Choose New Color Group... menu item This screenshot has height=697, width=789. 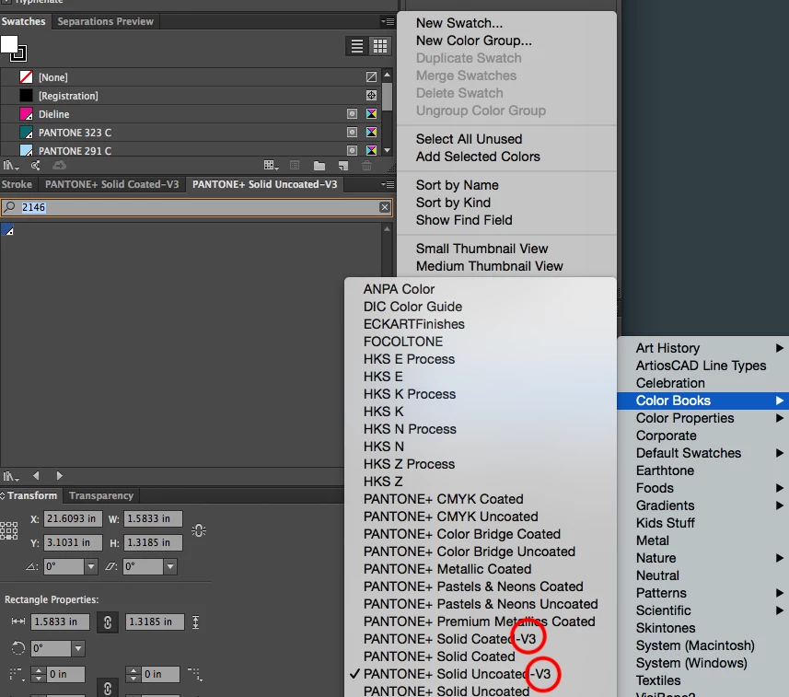pos(506,41)
